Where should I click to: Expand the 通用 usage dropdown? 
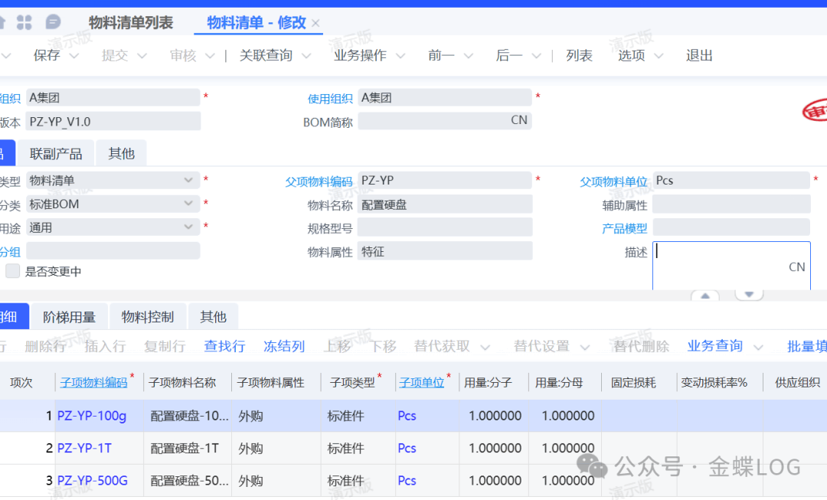[x=188, y=227]
